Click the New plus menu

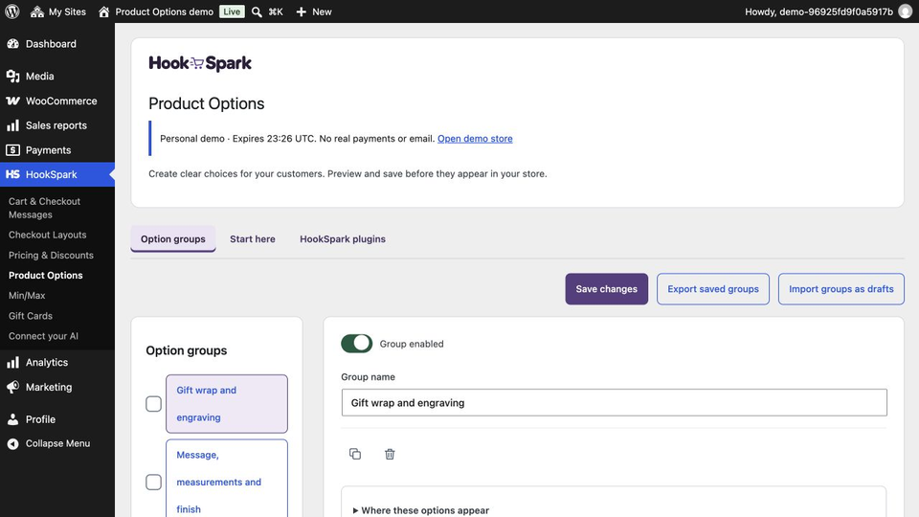(314, 11)
